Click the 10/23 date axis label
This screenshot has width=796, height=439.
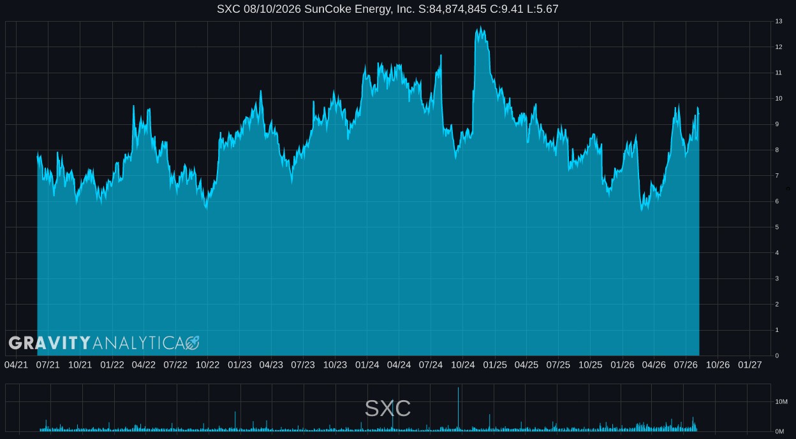tap(335, 365)
